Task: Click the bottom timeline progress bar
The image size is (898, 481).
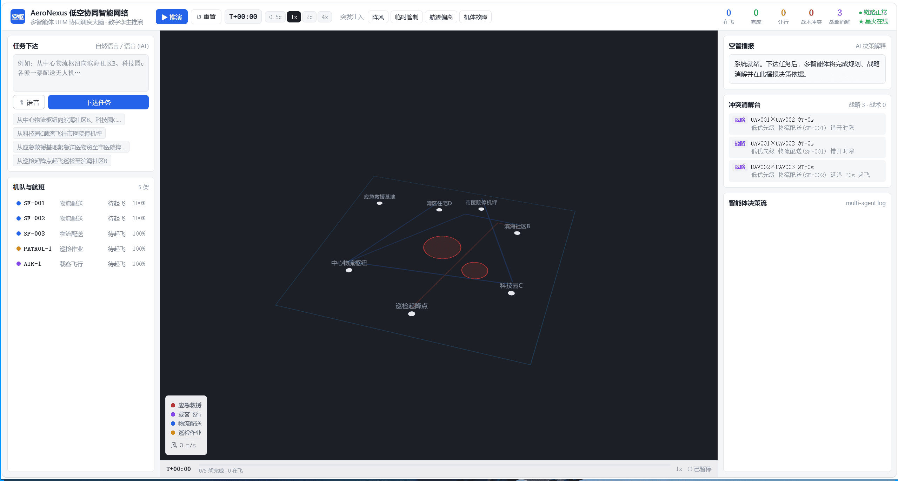Action: click(434, 465)
